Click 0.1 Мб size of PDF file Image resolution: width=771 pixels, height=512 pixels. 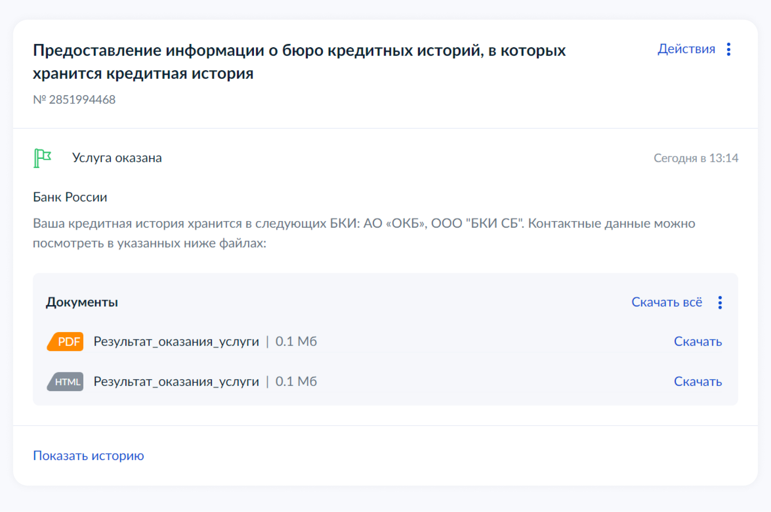(296, 342)
